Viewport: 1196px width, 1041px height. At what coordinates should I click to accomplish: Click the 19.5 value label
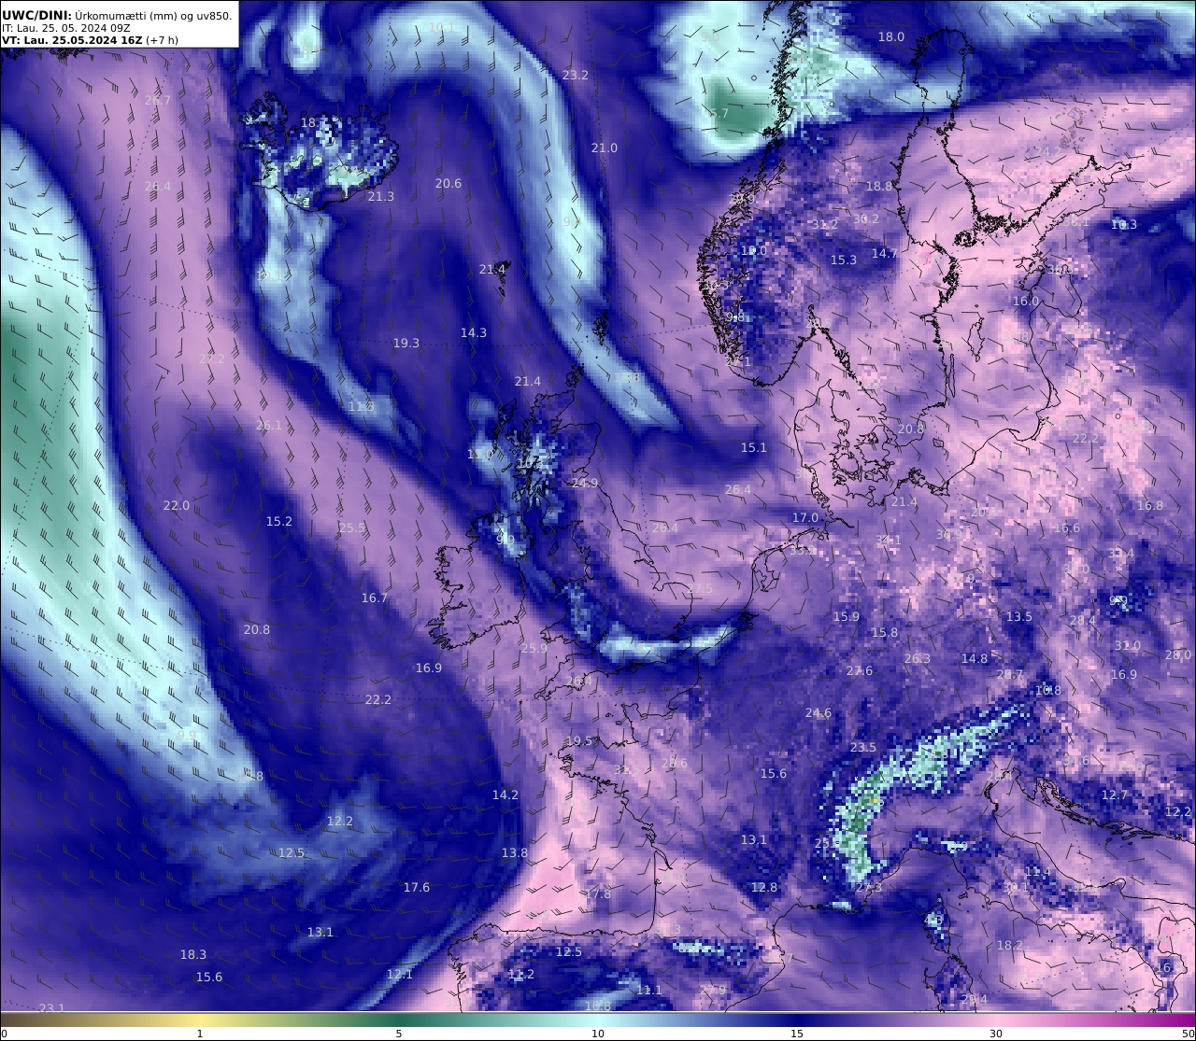(x=579, y=740)
